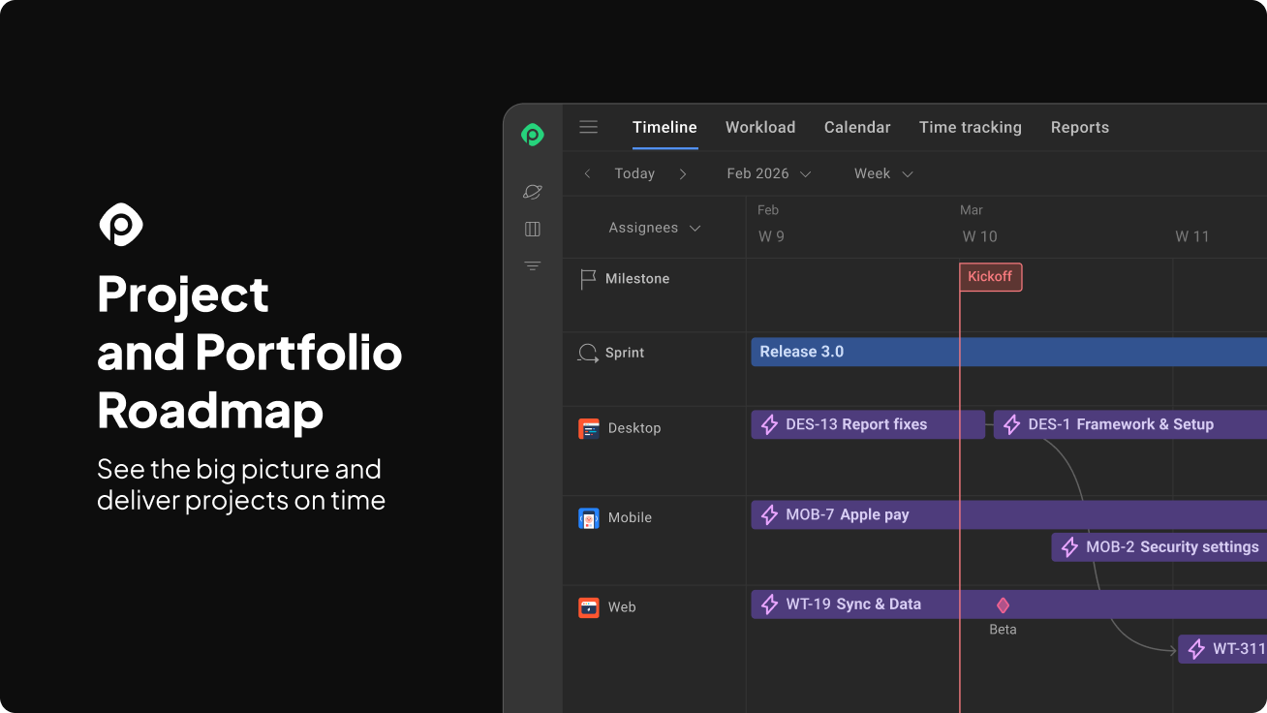Open the board columns view icon
The image size is (1267, 713).
[532, 229]
